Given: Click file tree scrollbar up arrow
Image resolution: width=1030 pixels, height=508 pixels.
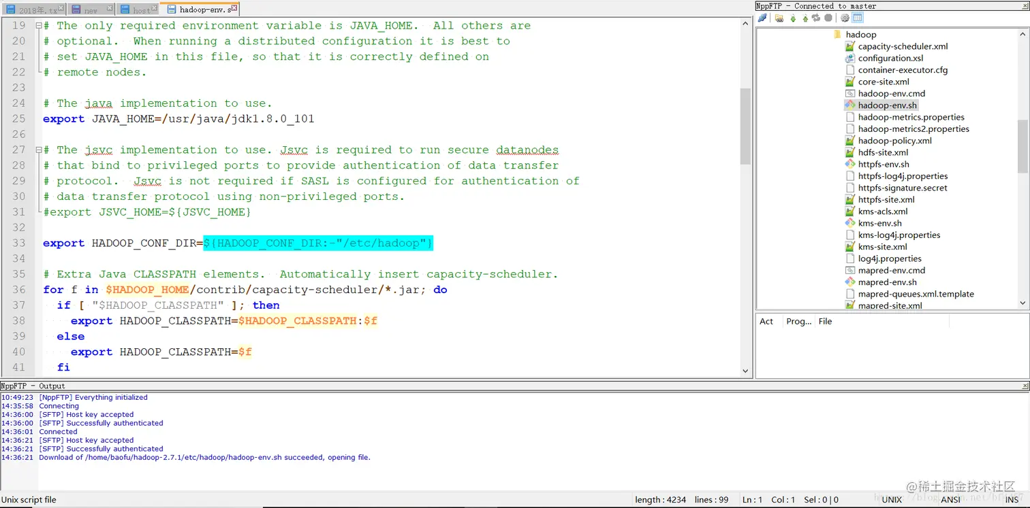Looking at the screenshot, I should [1023, 34].
